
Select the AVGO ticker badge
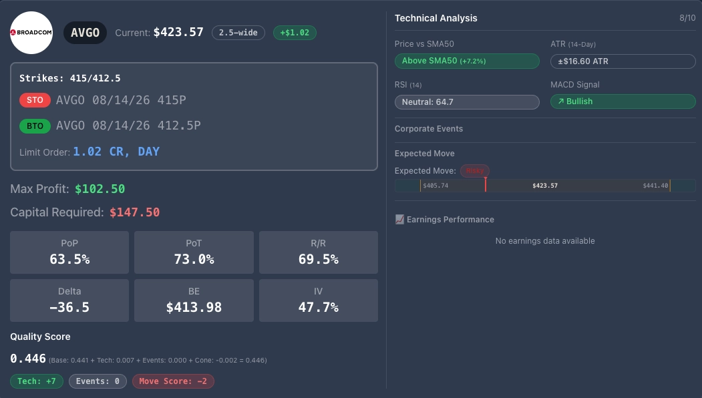(x=85, y=33)
